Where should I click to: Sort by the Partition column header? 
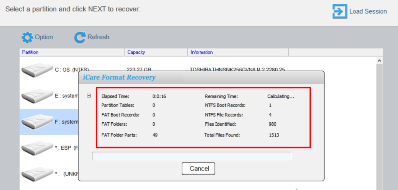[72, 53]
